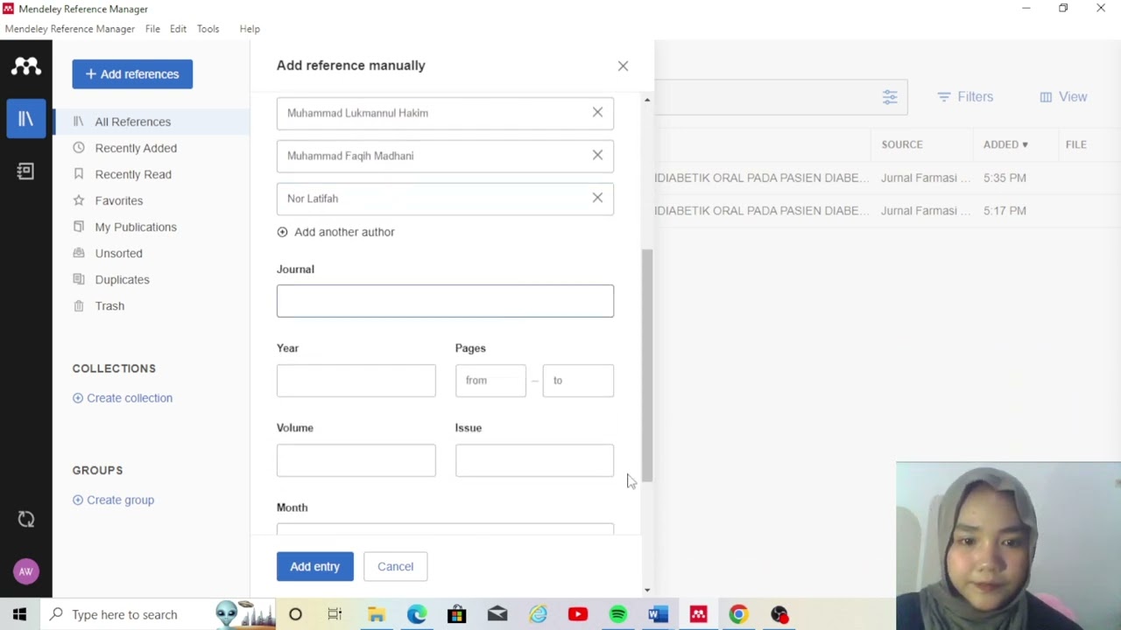The image size is (1121, 630).
Task: Click form scrollbar down arrow
Action: click(x=647, y=591)
